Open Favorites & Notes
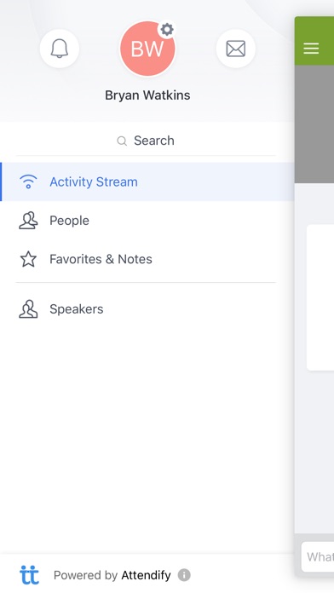This screenshot has width=334, height=593. click(147, 259)
